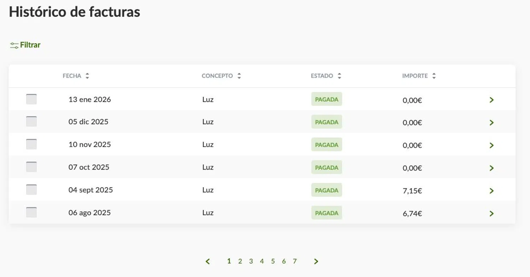Open the Filtrar filter options

click(25, 45)
